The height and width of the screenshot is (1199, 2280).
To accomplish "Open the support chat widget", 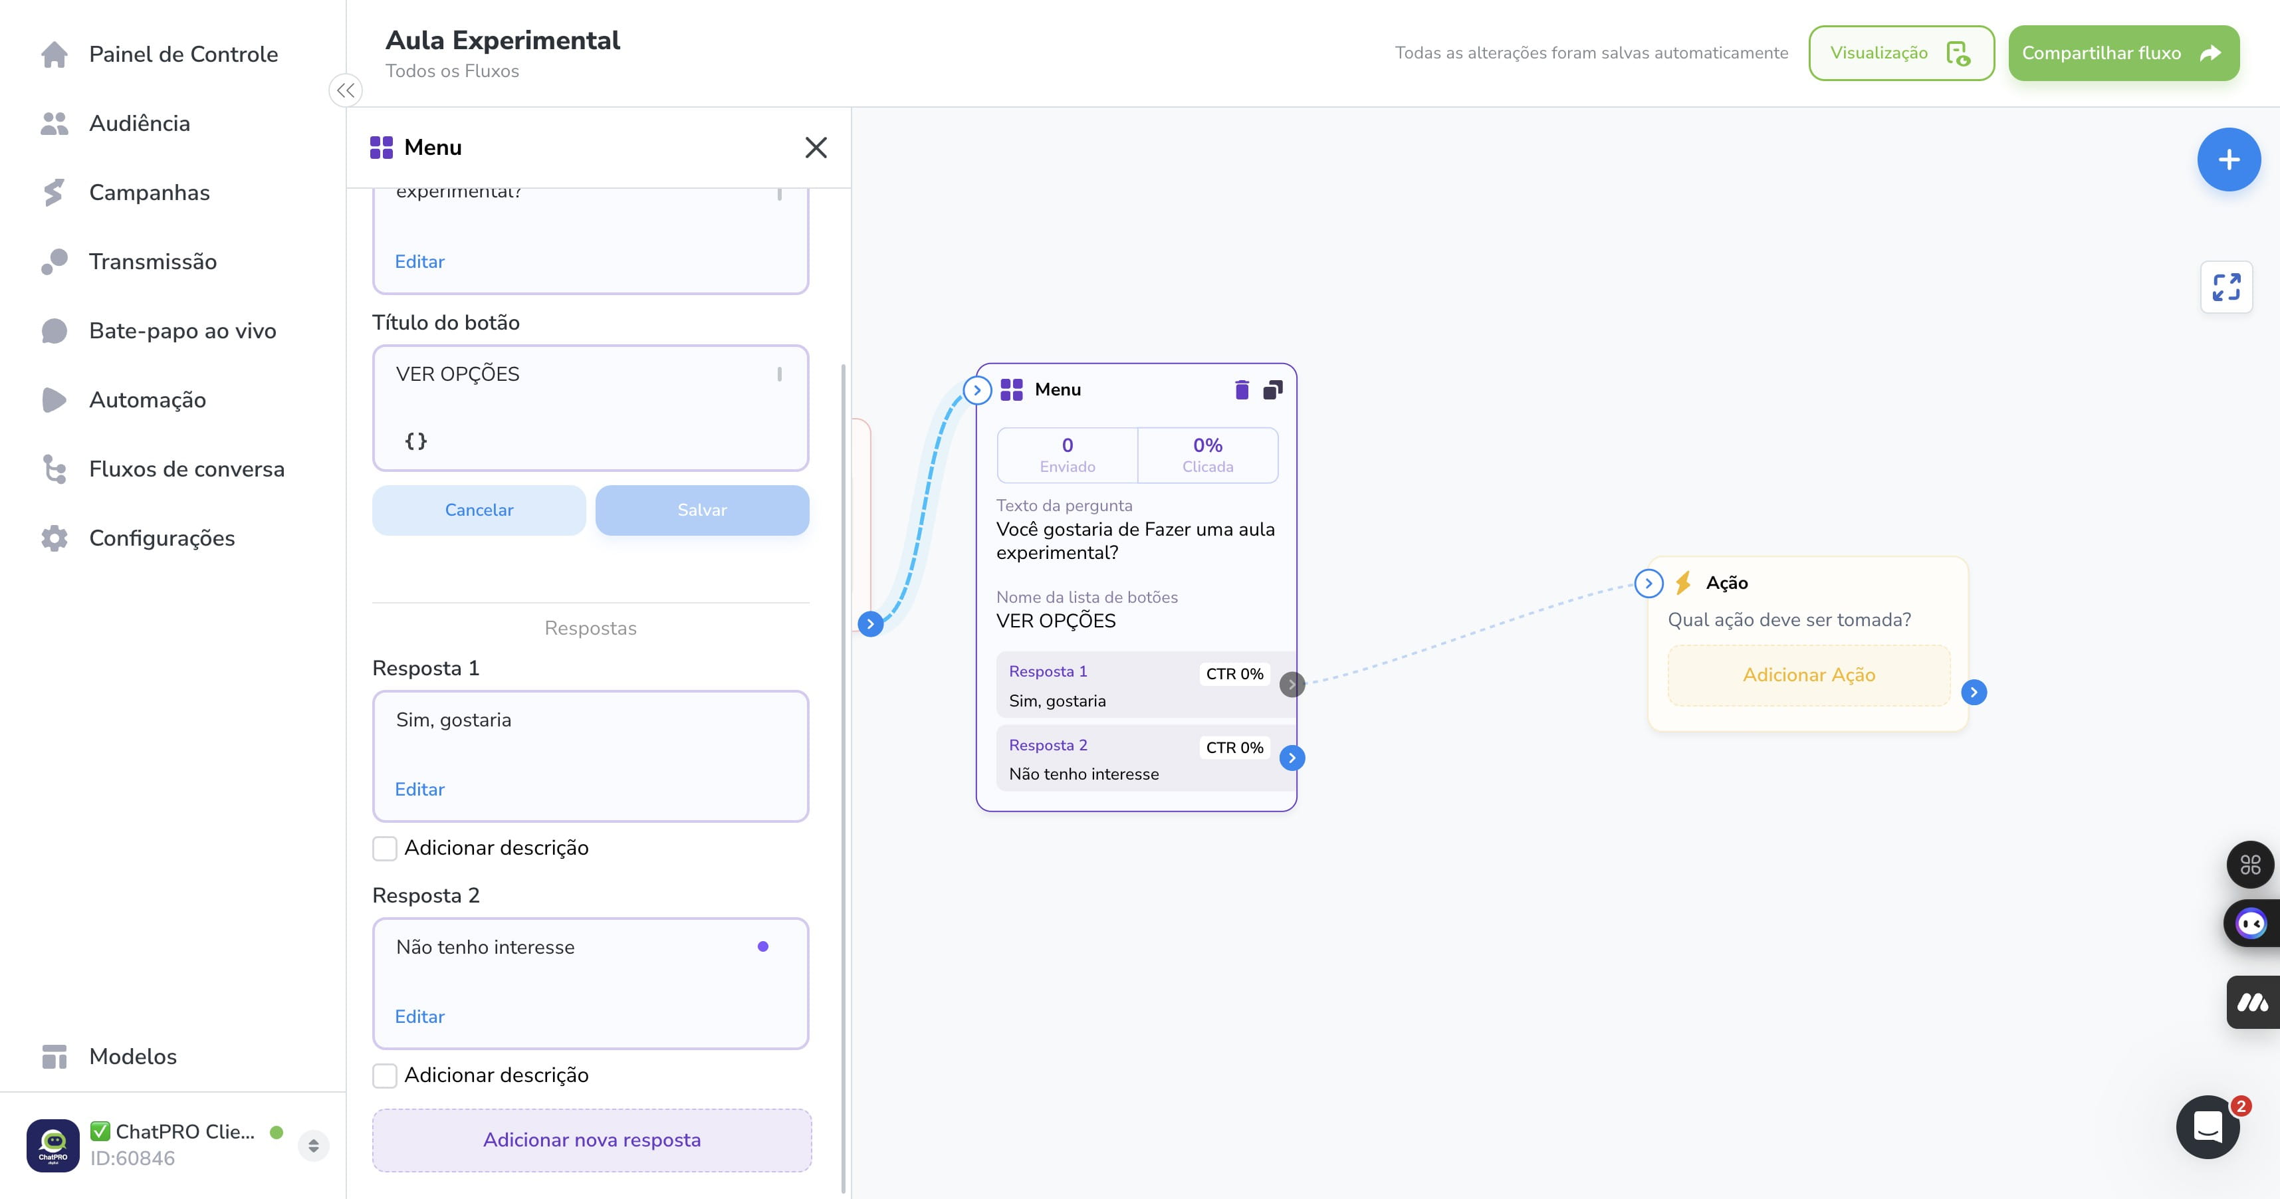I will click(2208, 1127).
